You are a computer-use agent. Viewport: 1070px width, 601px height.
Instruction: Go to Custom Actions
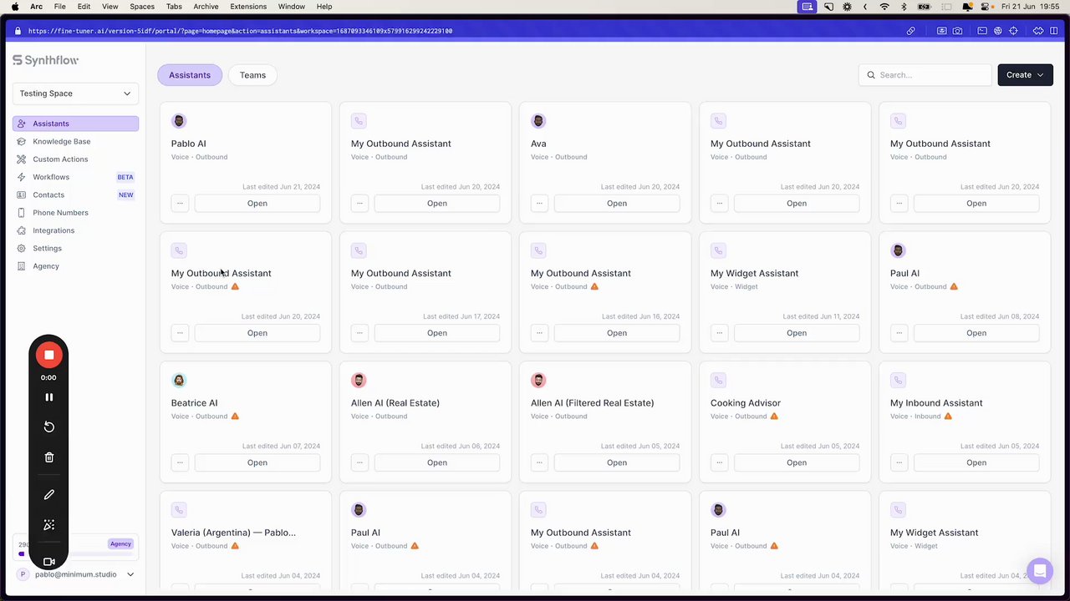tap(75, 159)
